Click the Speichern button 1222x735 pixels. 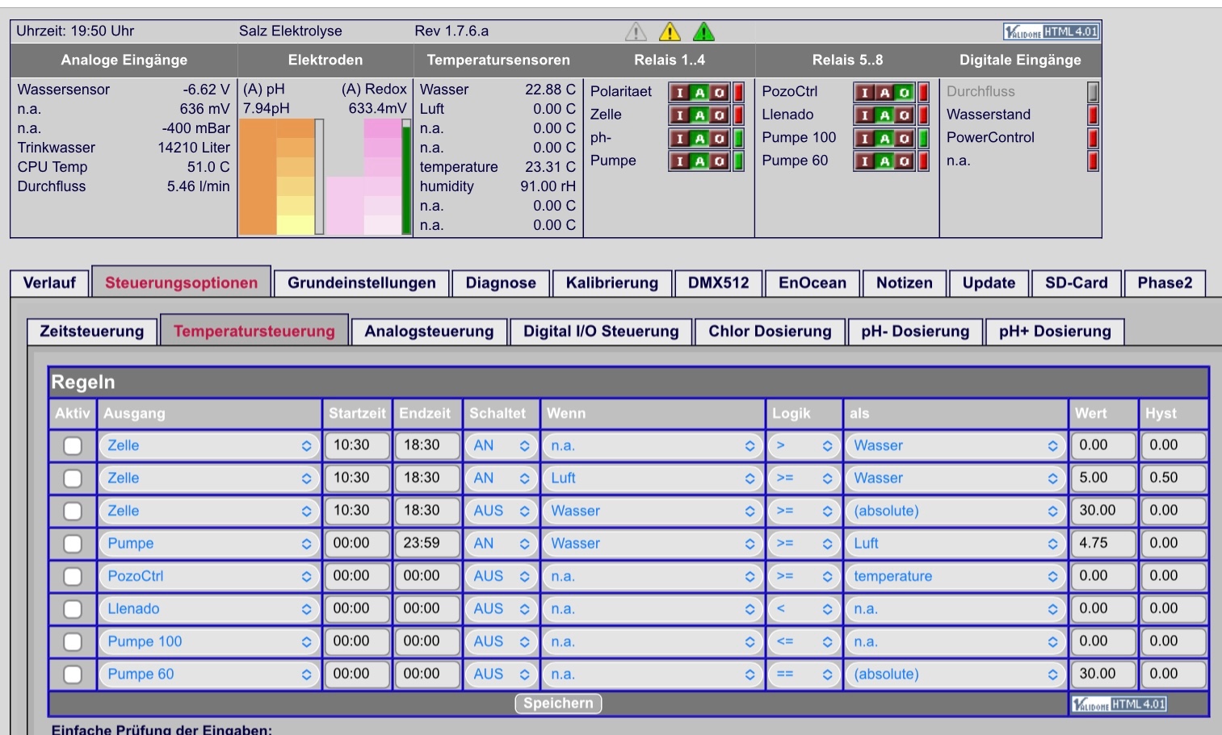(x=558, y=704)
